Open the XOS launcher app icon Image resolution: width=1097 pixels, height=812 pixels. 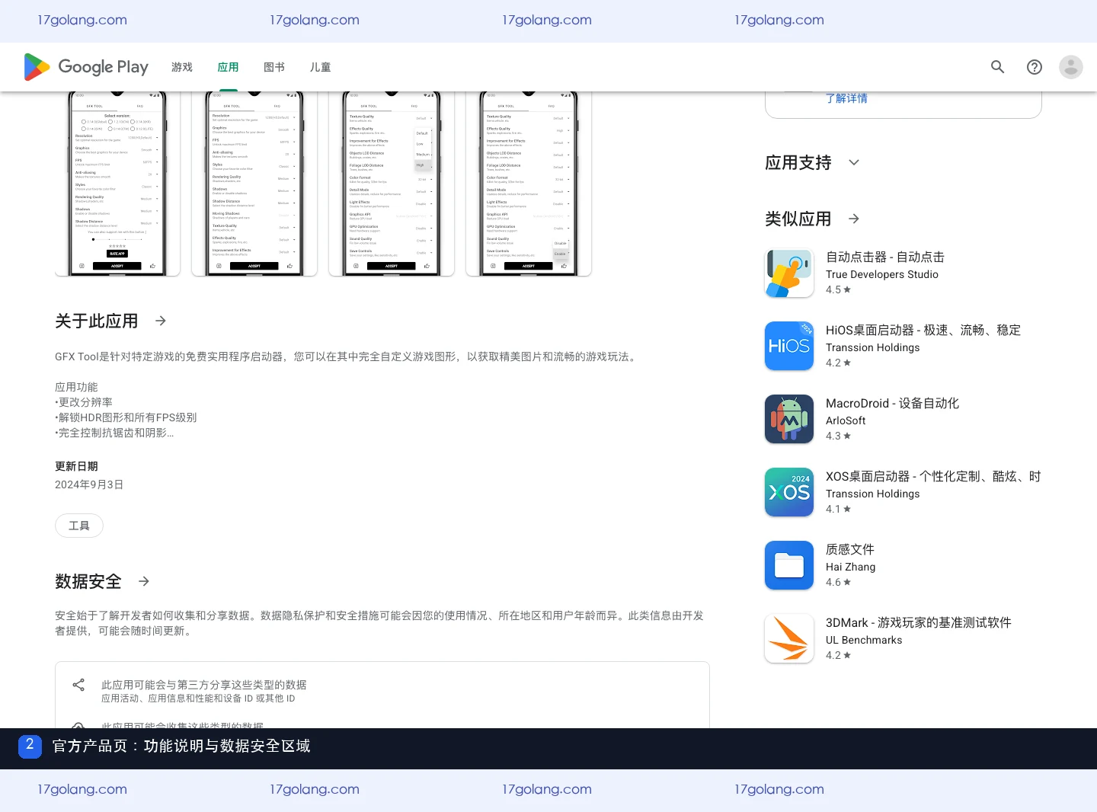click(789, 492)
